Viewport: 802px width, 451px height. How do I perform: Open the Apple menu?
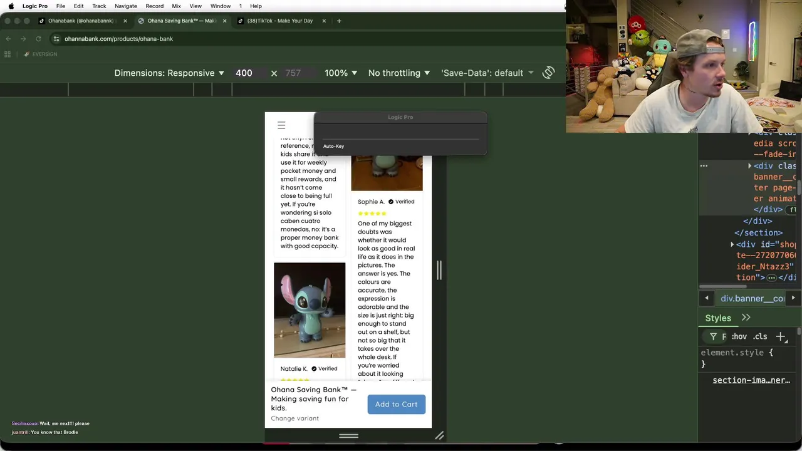pos(11,6)
